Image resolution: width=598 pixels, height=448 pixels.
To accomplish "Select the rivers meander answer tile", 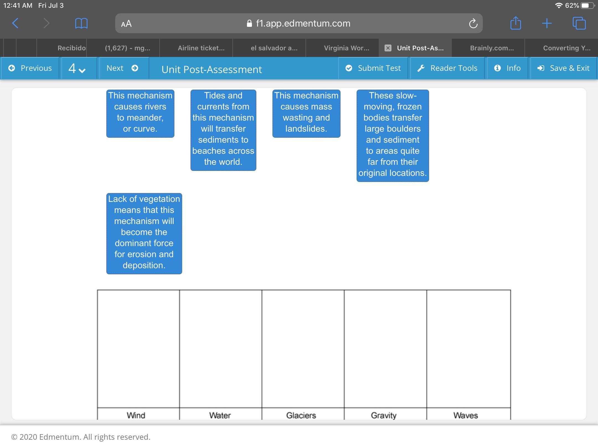I will pos(140,113).
